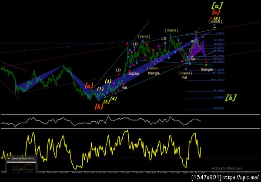Click the "flat" label under "[ iv/end ]"
The height and width of the screenshot is (182, 261).
(184, 77)
